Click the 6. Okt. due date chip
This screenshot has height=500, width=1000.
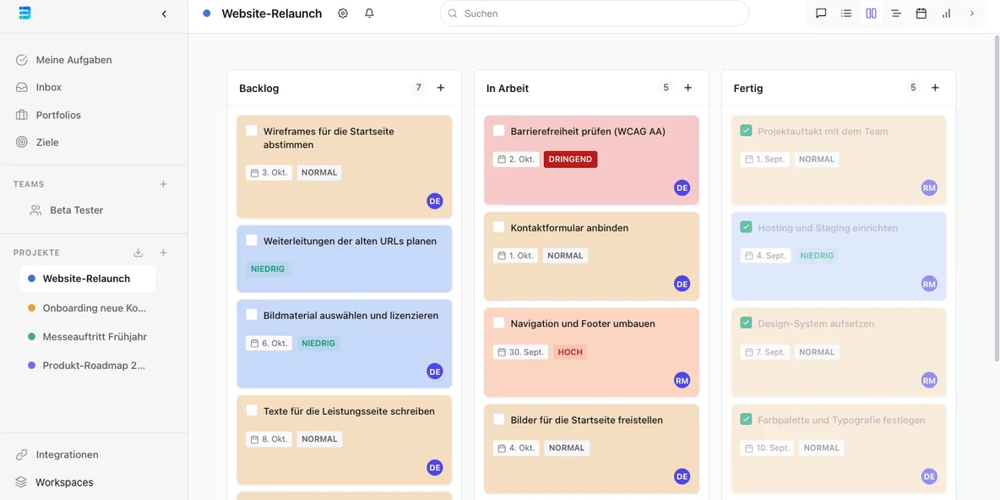click(269, 343)
